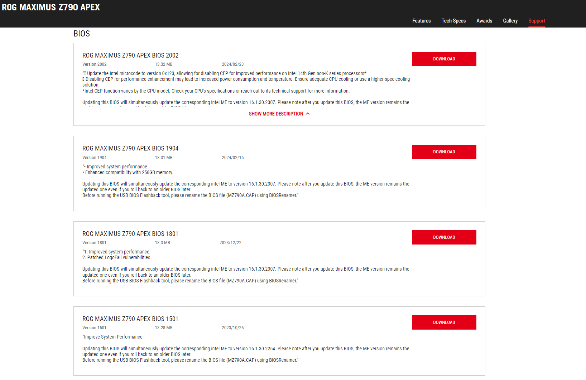Click the 2023/10/26 release date
586x380 pixels.
coord(233,328)
